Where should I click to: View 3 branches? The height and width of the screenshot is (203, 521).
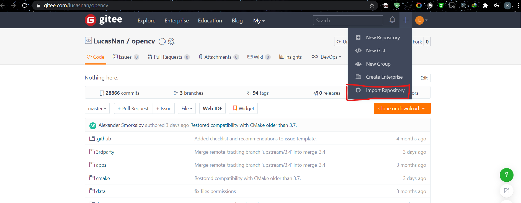pos(189,93)
